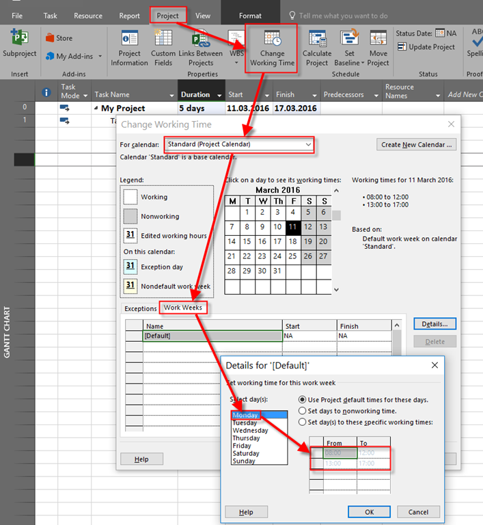483x525 pixels.
Task: Open Links Between Projects
Action: tap(201, 38)
